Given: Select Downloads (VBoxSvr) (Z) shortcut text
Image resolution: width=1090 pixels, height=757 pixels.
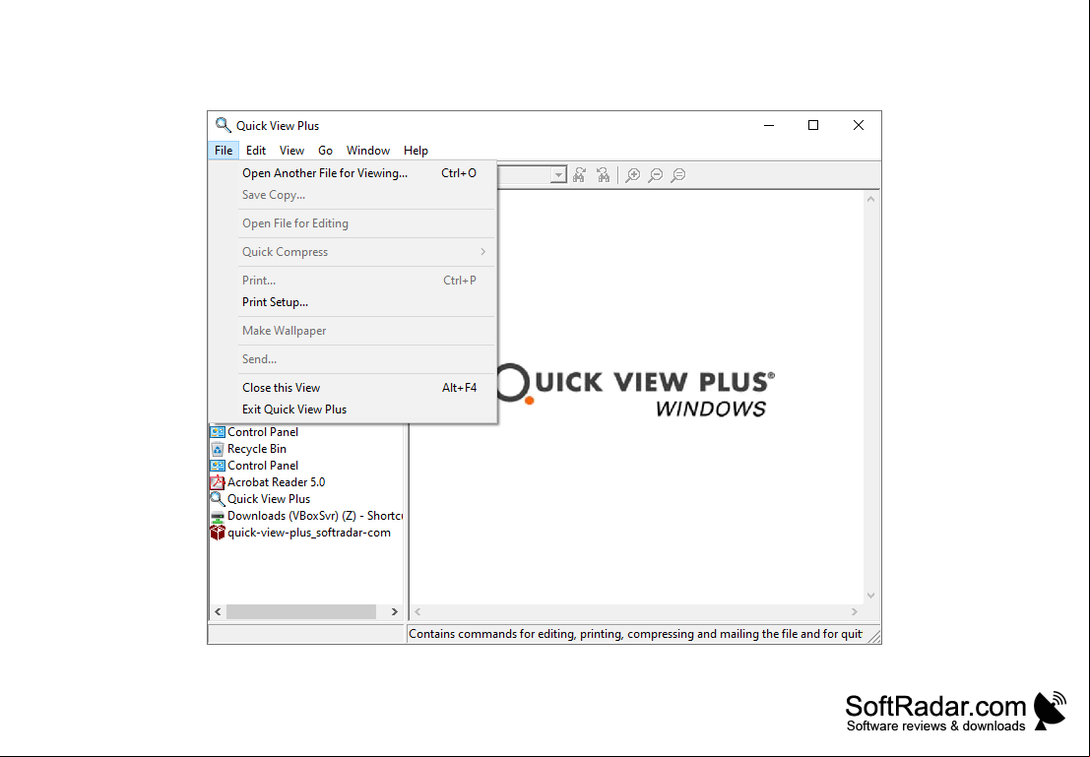Looking at the screenshot, I should 315,516.
